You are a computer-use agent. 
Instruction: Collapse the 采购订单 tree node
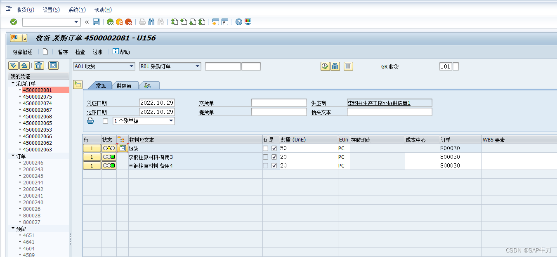point(13,83)
